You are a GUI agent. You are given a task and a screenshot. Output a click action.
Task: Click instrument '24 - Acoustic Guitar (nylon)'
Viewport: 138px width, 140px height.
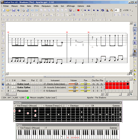coord(55,87)
